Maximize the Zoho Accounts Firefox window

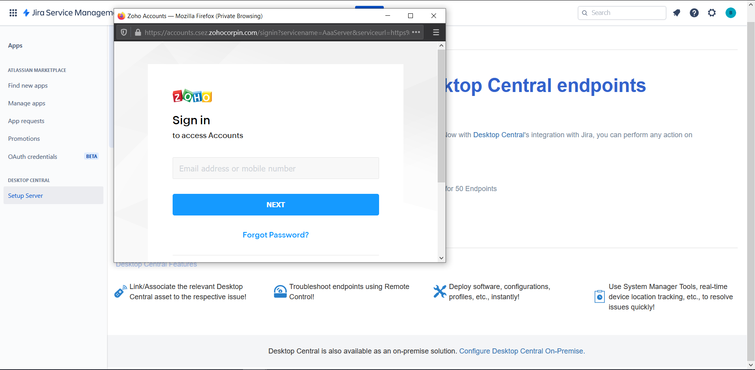click(411, 16)
